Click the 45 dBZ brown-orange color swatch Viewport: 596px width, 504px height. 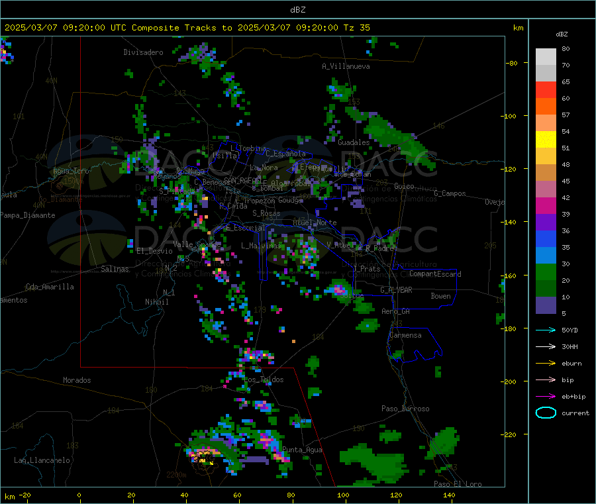click(x=546, y=173)
